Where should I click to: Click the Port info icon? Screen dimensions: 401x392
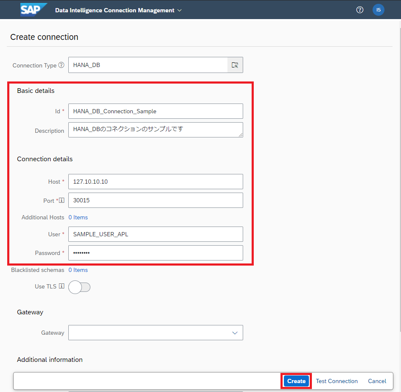62,200
